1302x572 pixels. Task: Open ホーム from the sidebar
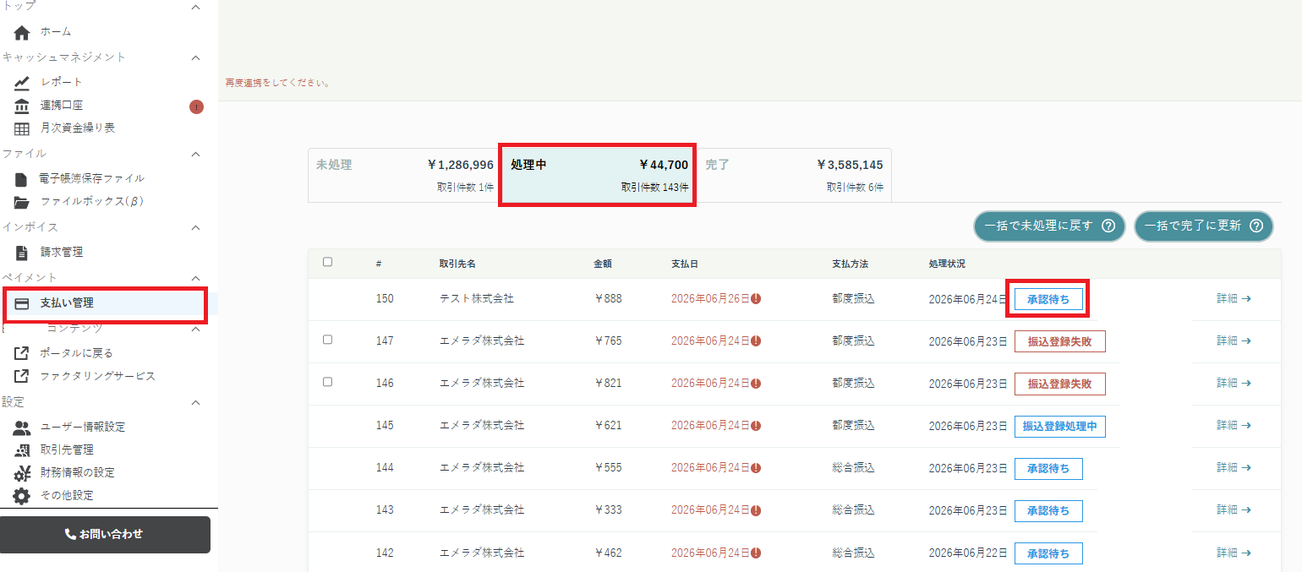[x=56, y=32]
